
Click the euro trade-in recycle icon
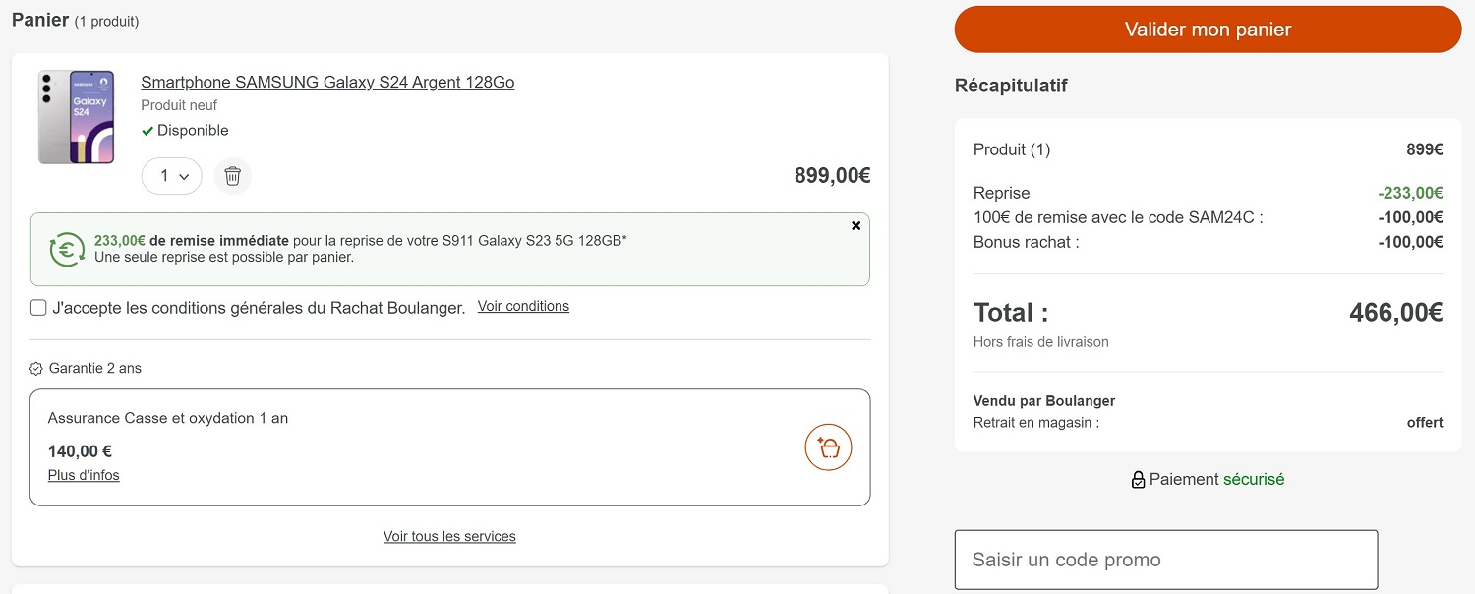click(x=68, y=250)
